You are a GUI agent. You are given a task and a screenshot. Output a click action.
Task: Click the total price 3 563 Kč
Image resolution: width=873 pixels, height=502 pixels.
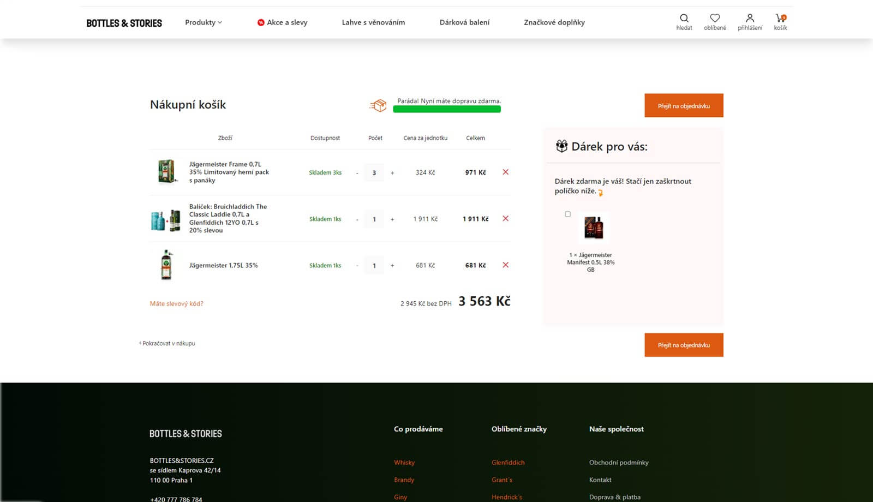point(485,301)
